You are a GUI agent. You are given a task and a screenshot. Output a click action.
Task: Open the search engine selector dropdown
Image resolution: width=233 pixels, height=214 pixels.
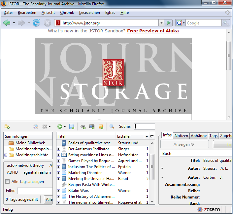pyautogui.click(x=180, y=23)
